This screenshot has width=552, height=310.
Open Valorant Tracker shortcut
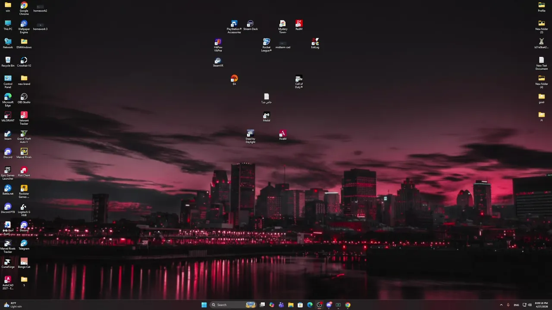pyautogui.click(x=24, y=118)
